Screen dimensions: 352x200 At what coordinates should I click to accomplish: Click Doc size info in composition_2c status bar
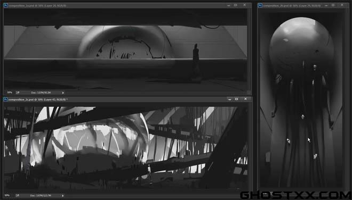41,196
